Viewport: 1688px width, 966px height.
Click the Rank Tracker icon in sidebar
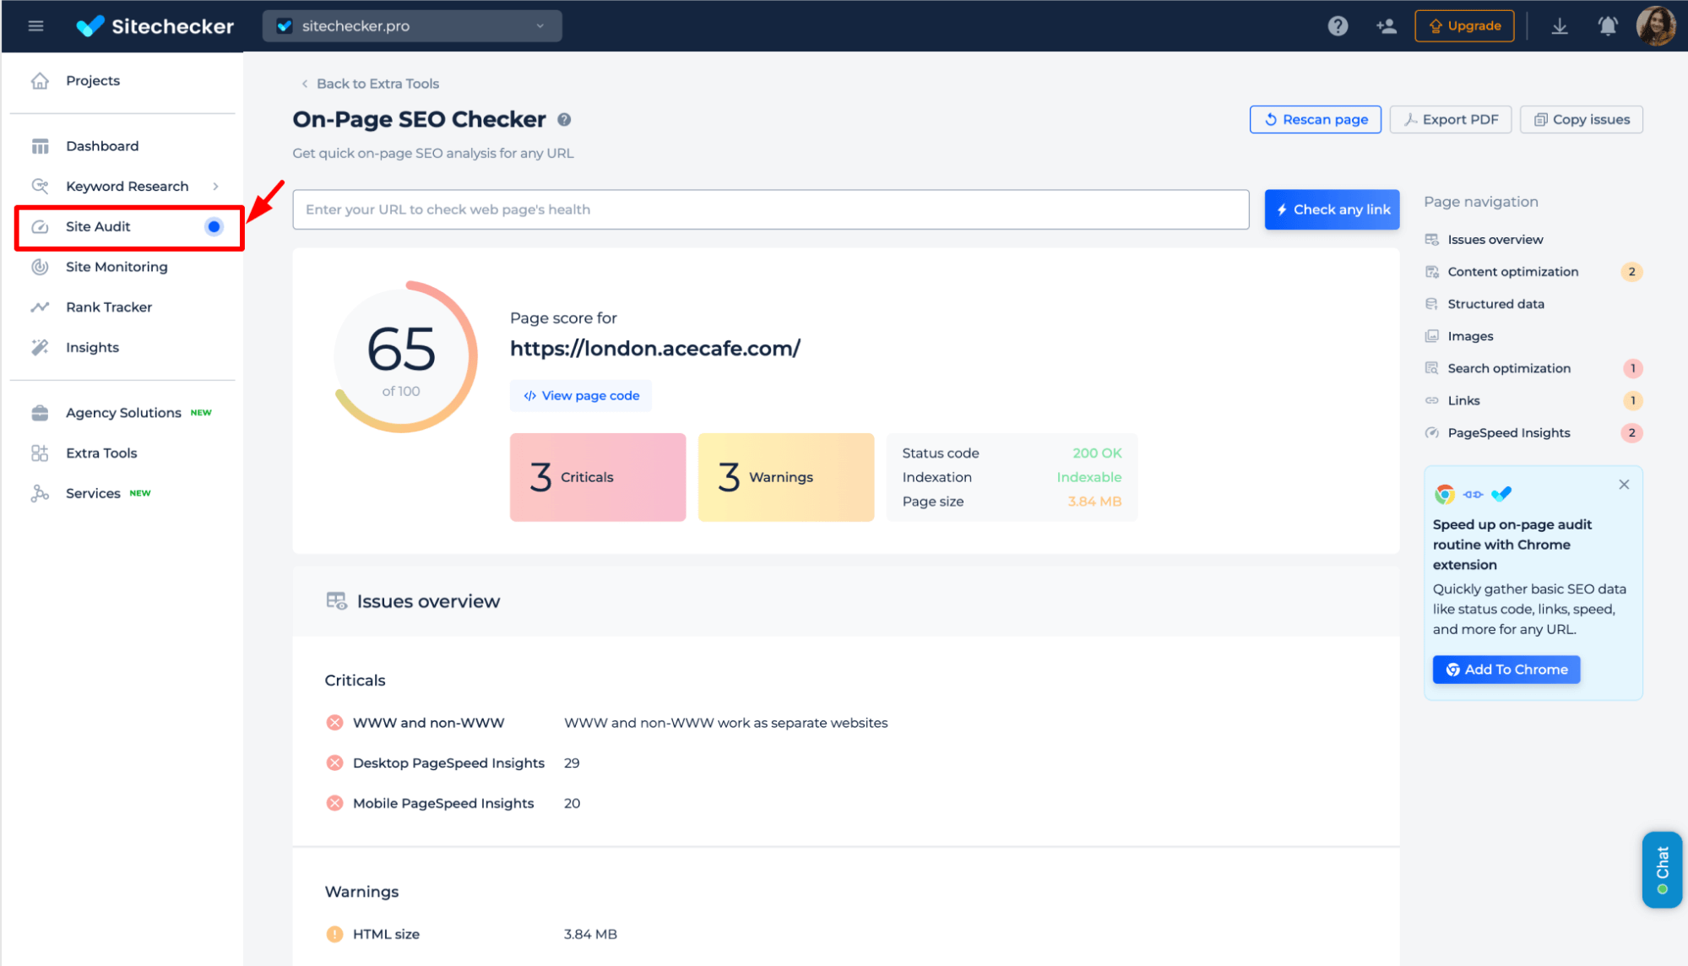tap(40, 307)
